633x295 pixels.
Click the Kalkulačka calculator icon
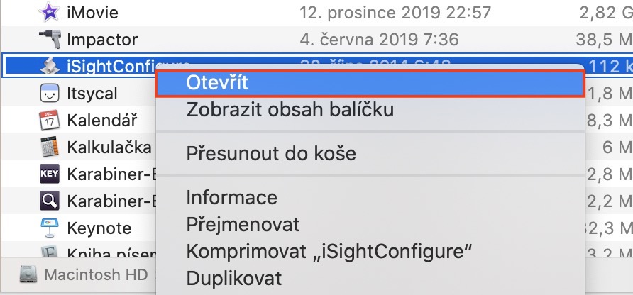[49, 147]
